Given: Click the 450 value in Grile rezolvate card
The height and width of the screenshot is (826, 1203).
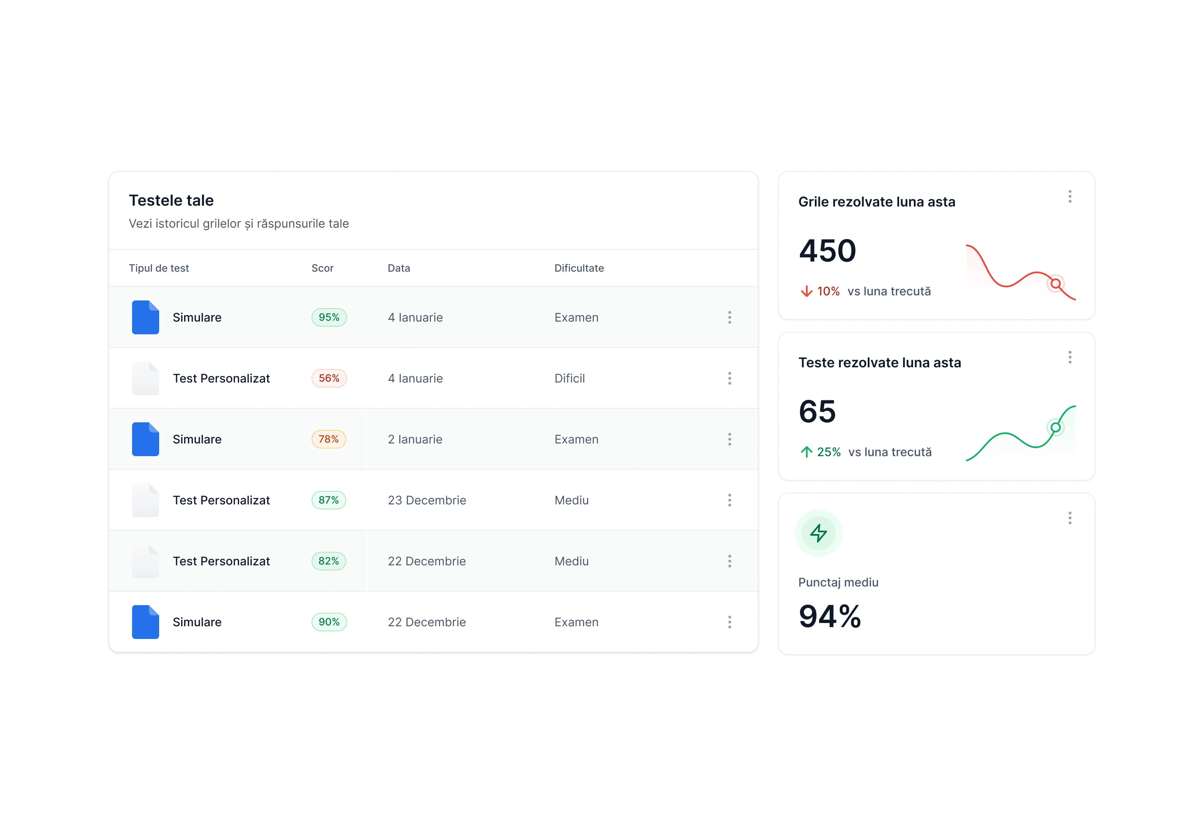Looking at the screenshot, I should point(827,251).
